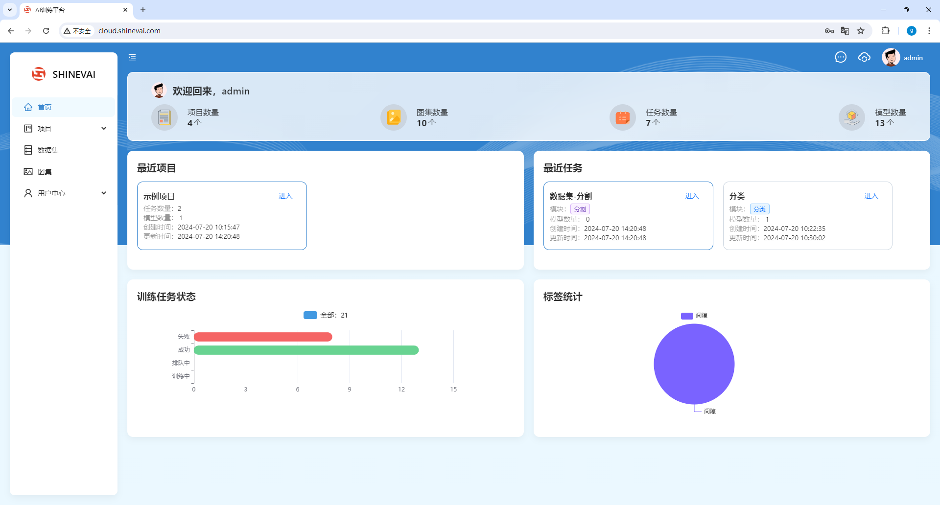Click the cloud sync icon in header
The height and width of the screenshot is (505, 940).
[864, 57]
